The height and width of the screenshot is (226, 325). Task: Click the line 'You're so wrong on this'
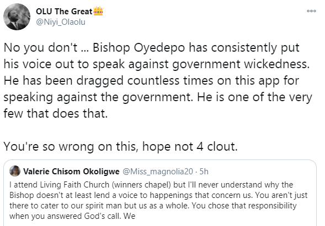tap(71, 146)
